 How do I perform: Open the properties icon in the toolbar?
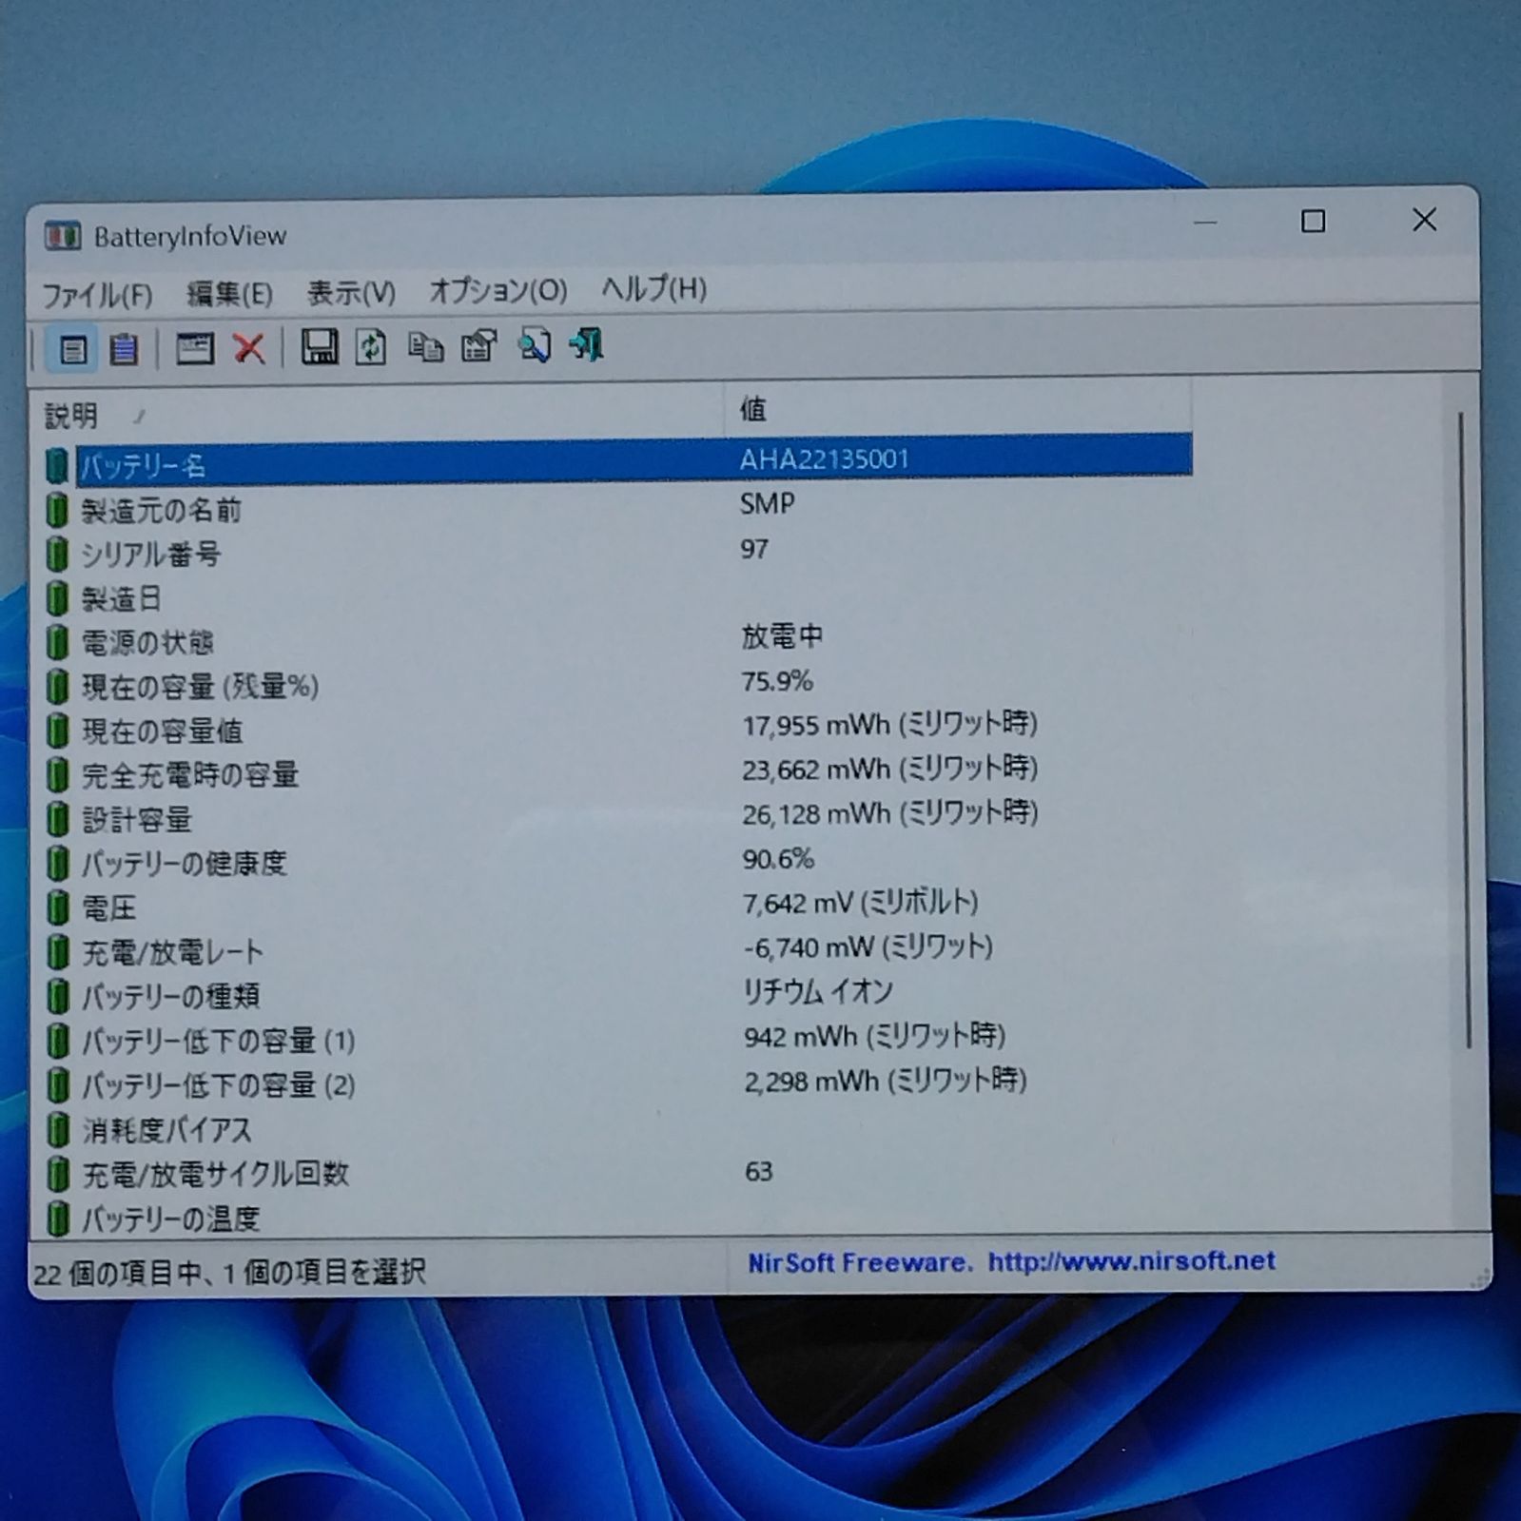point(479,346)
